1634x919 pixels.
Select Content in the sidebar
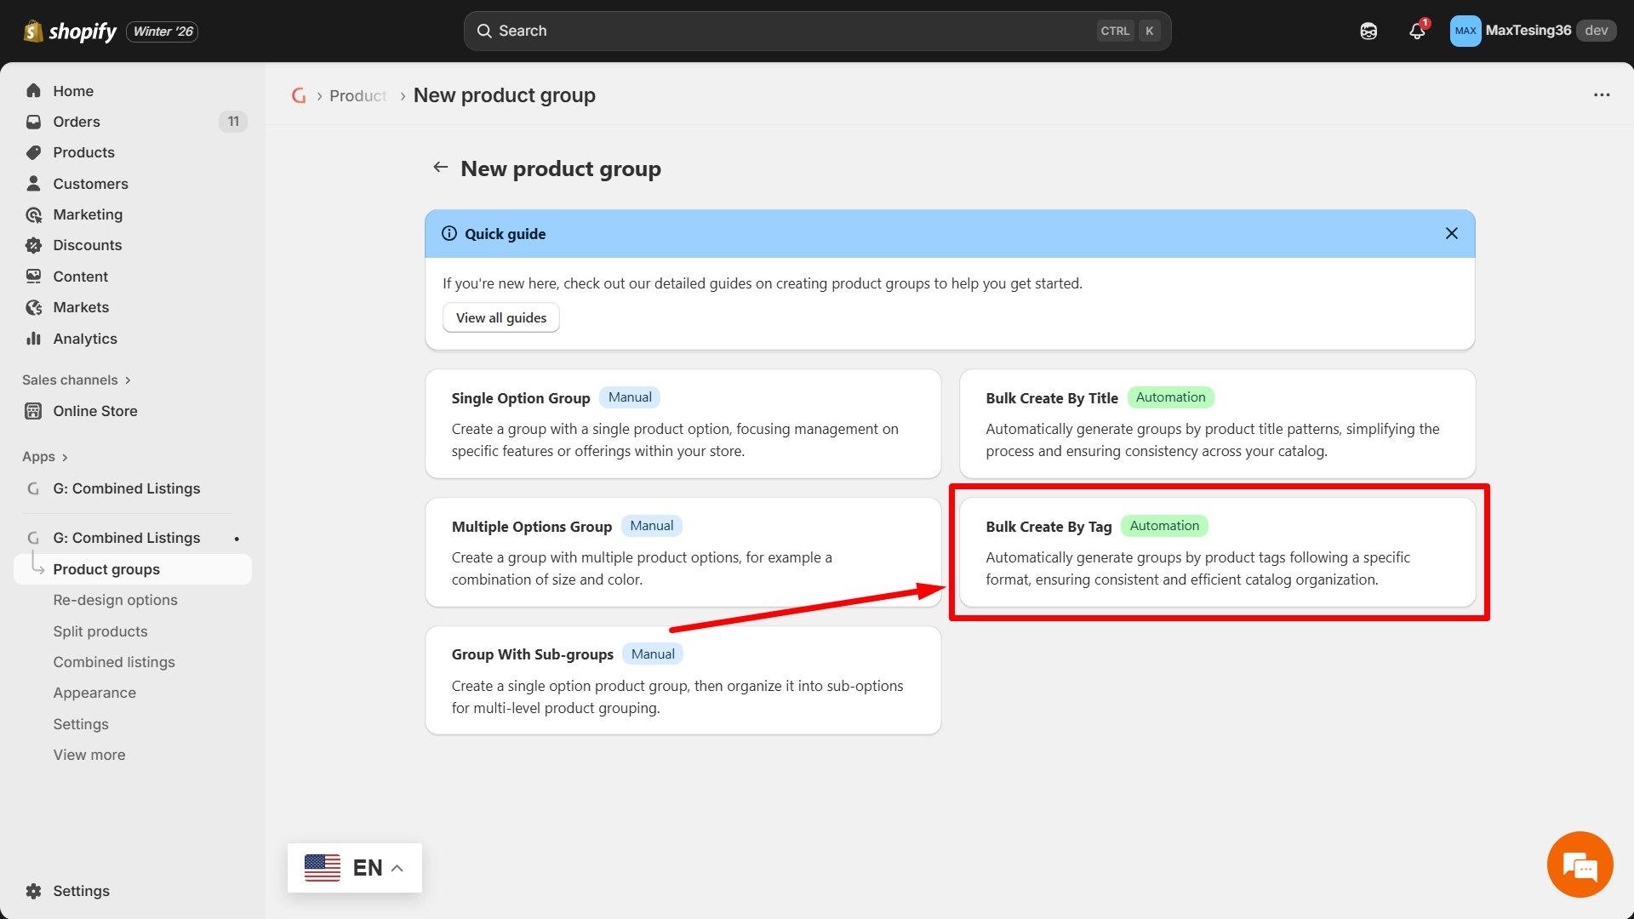tap(81, 277)
